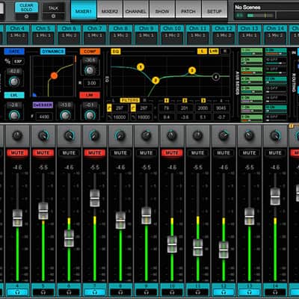Open the SHOW tab
The height and width of the screenshot is (299, 299).
tap(162, 10)
